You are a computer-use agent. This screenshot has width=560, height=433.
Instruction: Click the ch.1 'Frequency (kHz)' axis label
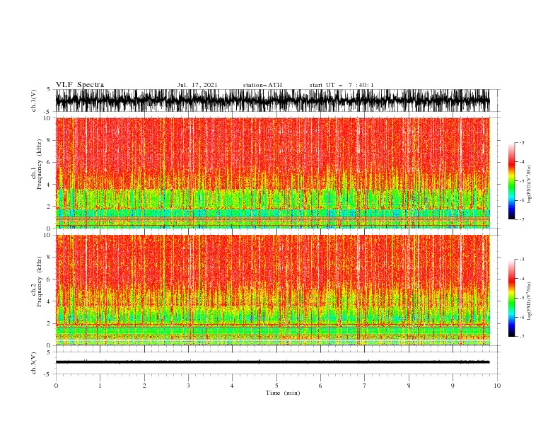pos(39,164)
